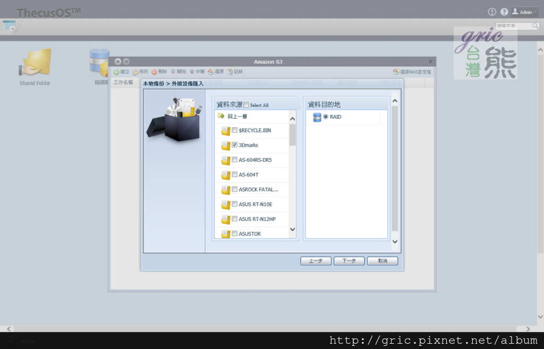The image size is (544, 349).
Task: Click 還原NAS設定檔 in the toolbar
Action: coord(412,72)
